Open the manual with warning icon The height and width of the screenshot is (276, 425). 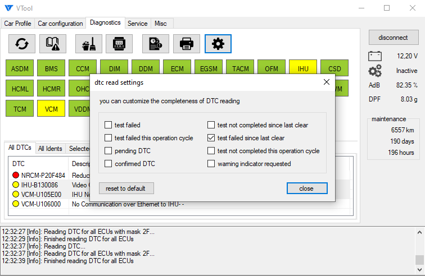click(53, 43)
